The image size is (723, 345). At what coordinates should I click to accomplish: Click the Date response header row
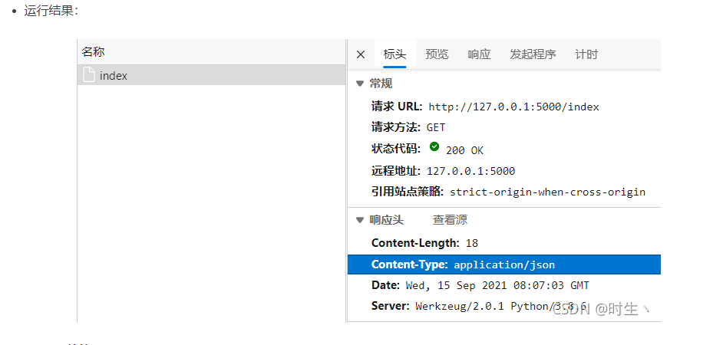pos(504,285)
